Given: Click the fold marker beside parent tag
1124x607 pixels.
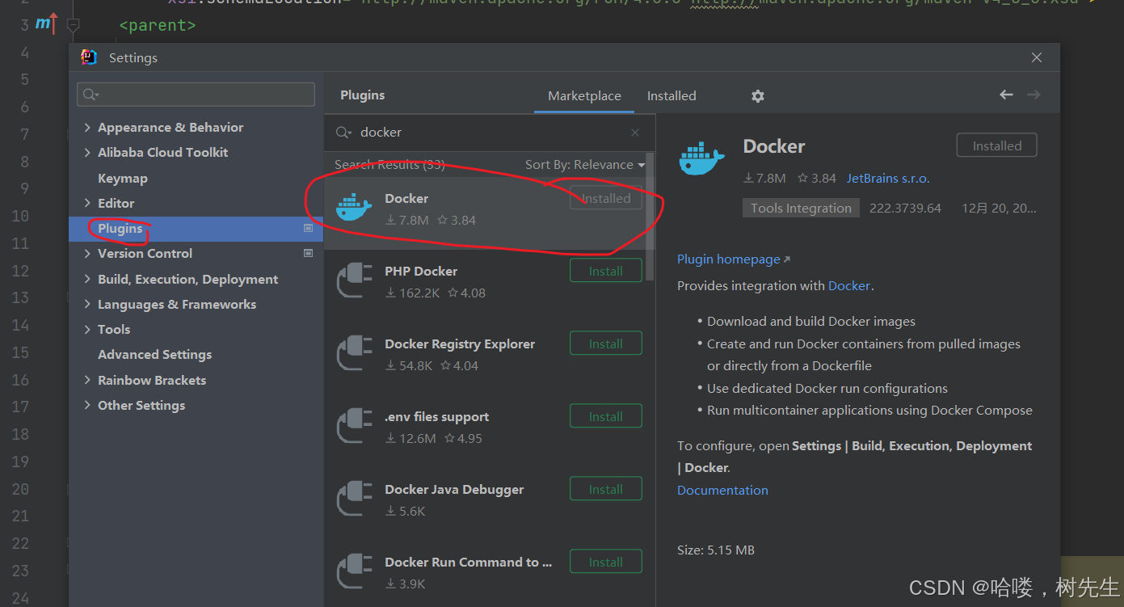Looking at the screenshot, I should [x=73, y=26].
